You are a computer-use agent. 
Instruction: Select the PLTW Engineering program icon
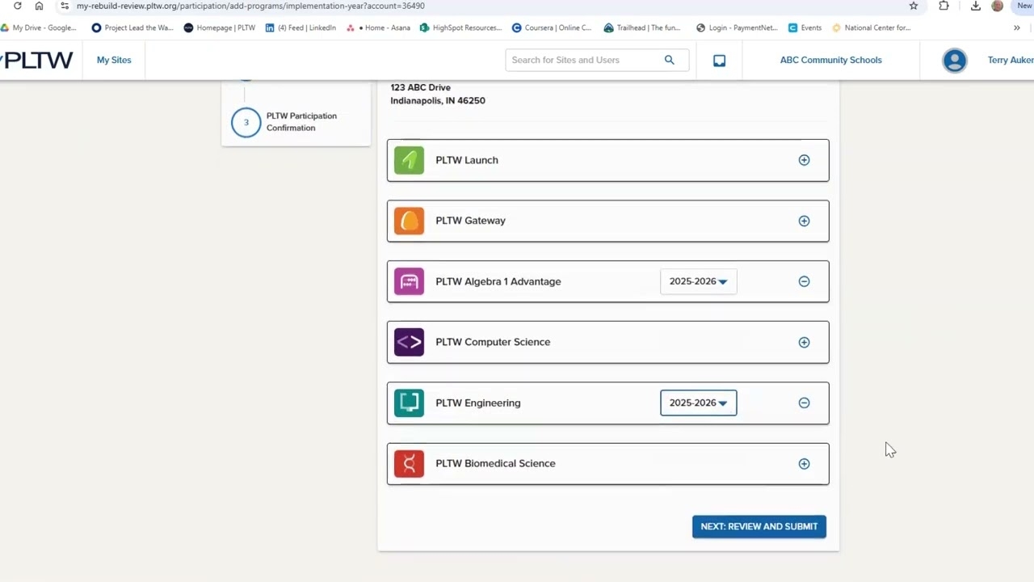point(408,403)
